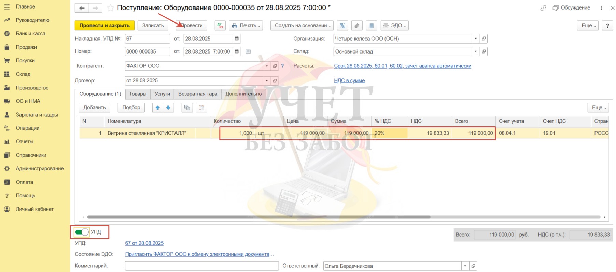This screenshot has height=272, width=616.
Task: Toggle the УПД switch
Action: (82, 232)
